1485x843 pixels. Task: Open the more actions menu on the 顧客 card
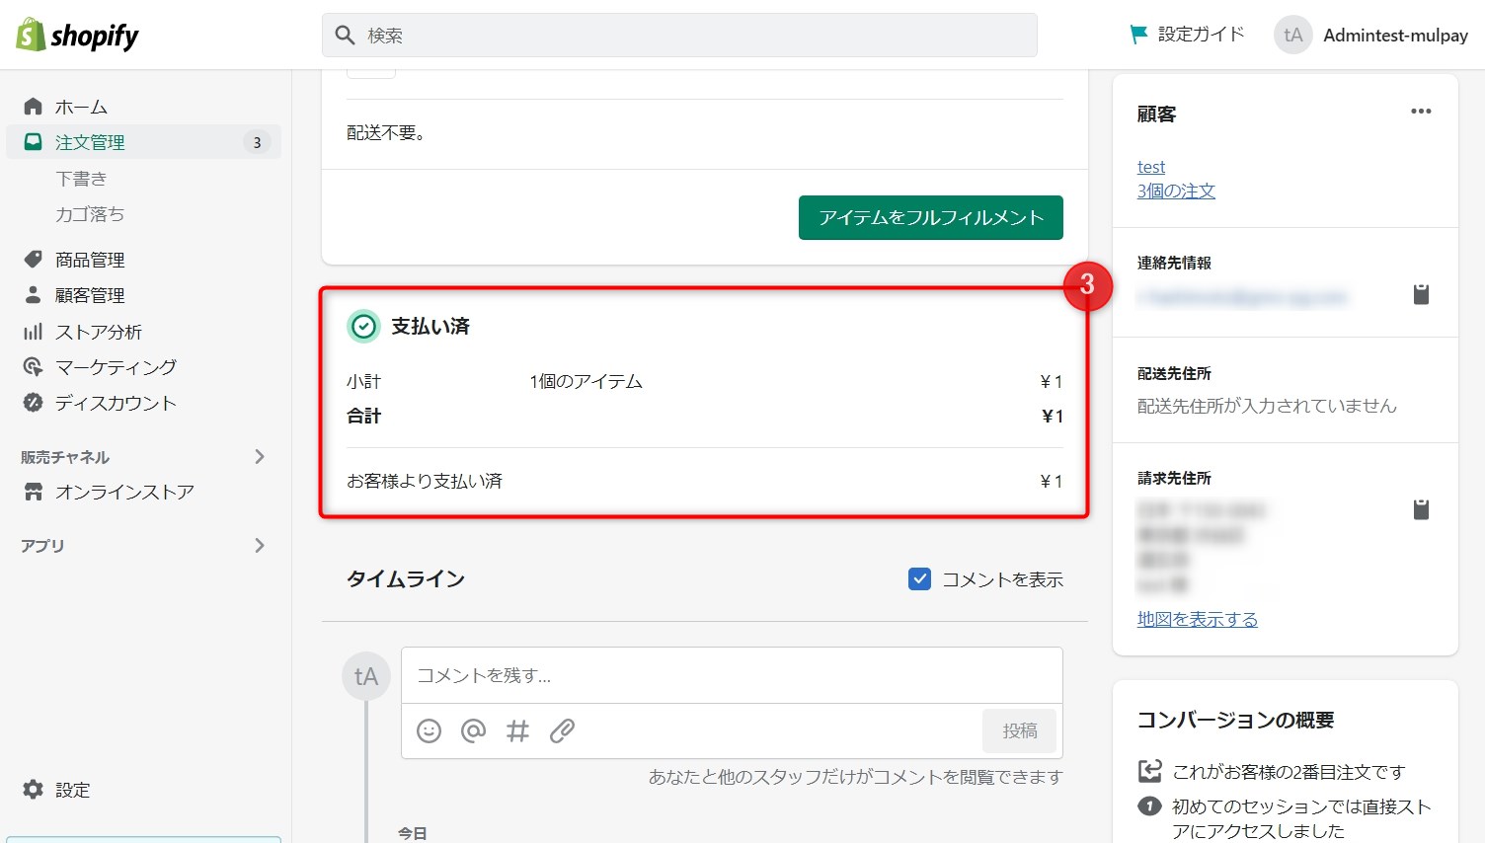1420,112
